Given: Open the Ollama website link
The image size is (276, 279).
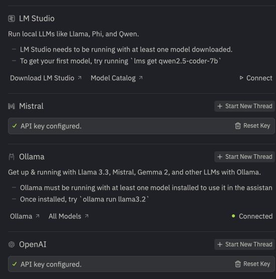Looking at the screenshot, I should [25, 216].
